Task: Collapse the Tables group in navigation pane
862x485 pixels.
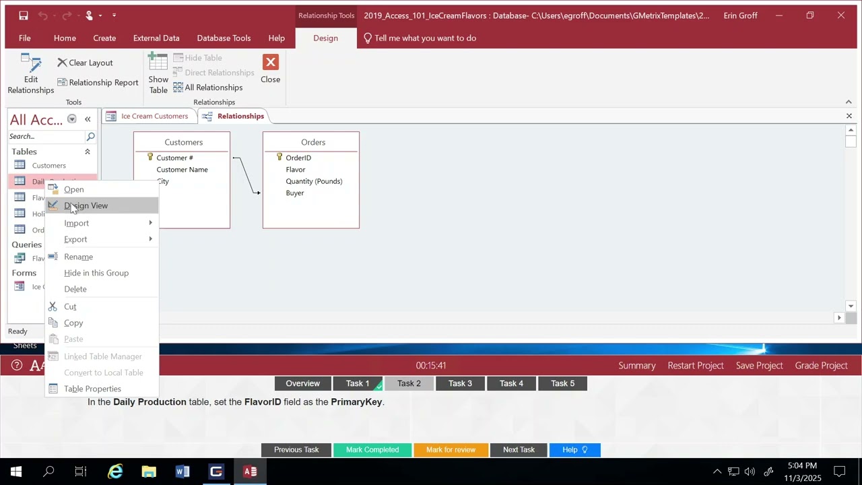Action: [x=87, y=152]
